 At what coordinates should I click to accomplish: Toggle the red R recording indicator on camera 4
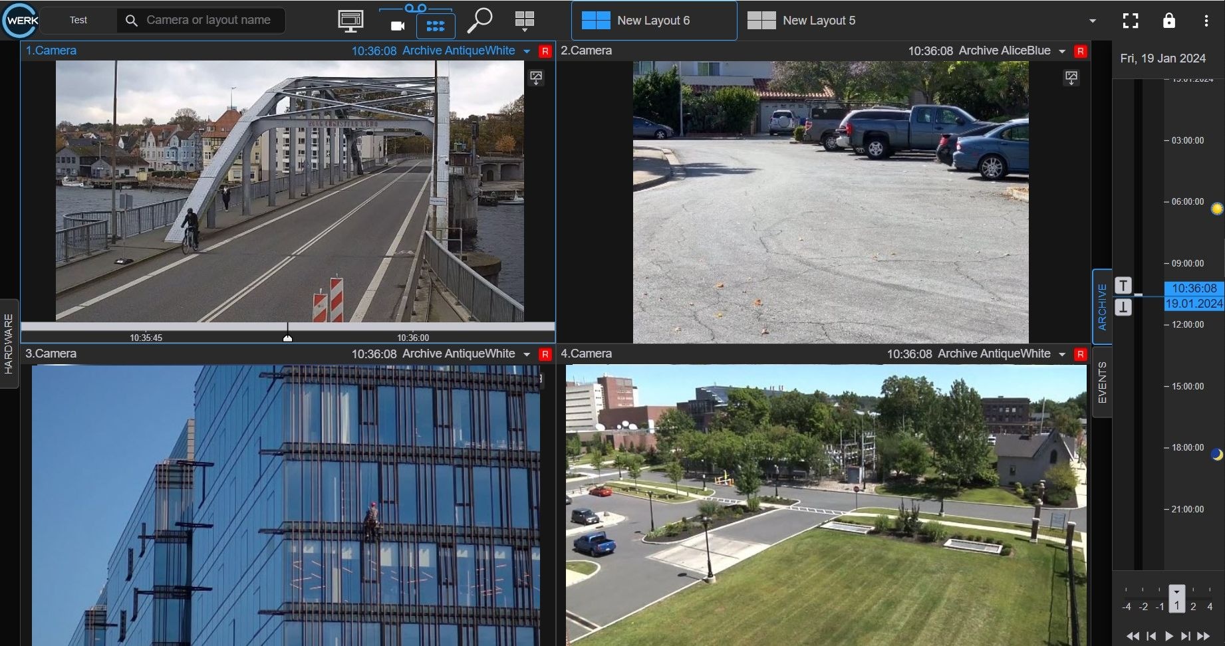pos(1080,354)
